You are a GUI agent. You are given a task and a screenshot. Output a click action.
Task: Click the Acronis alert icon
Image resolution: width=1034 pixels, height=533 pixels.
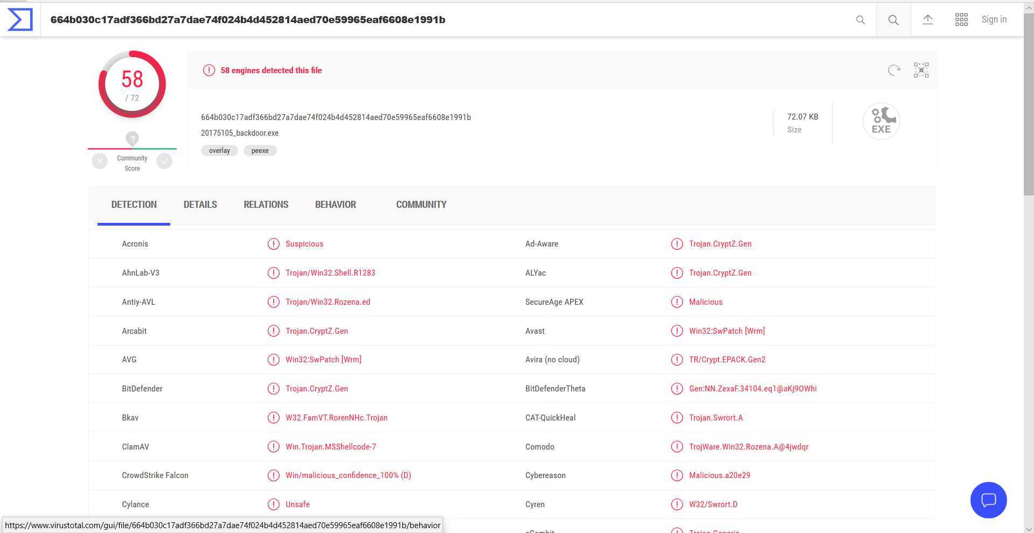(x=274, y=244)
